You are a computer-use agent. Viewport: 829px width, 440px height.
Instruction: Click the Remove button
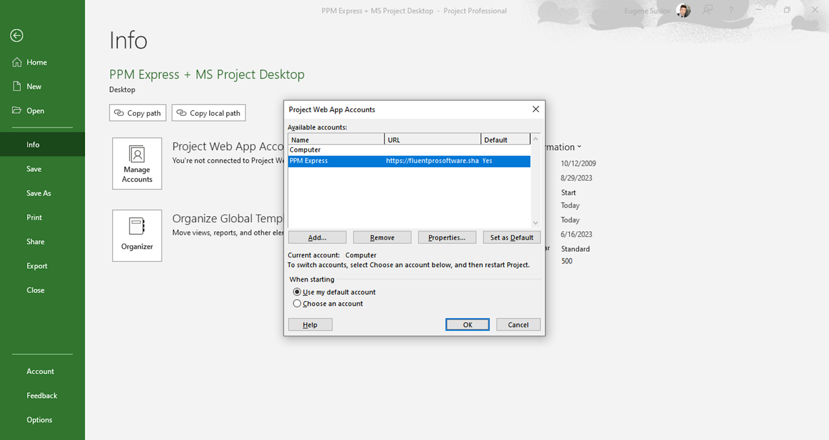382,238
